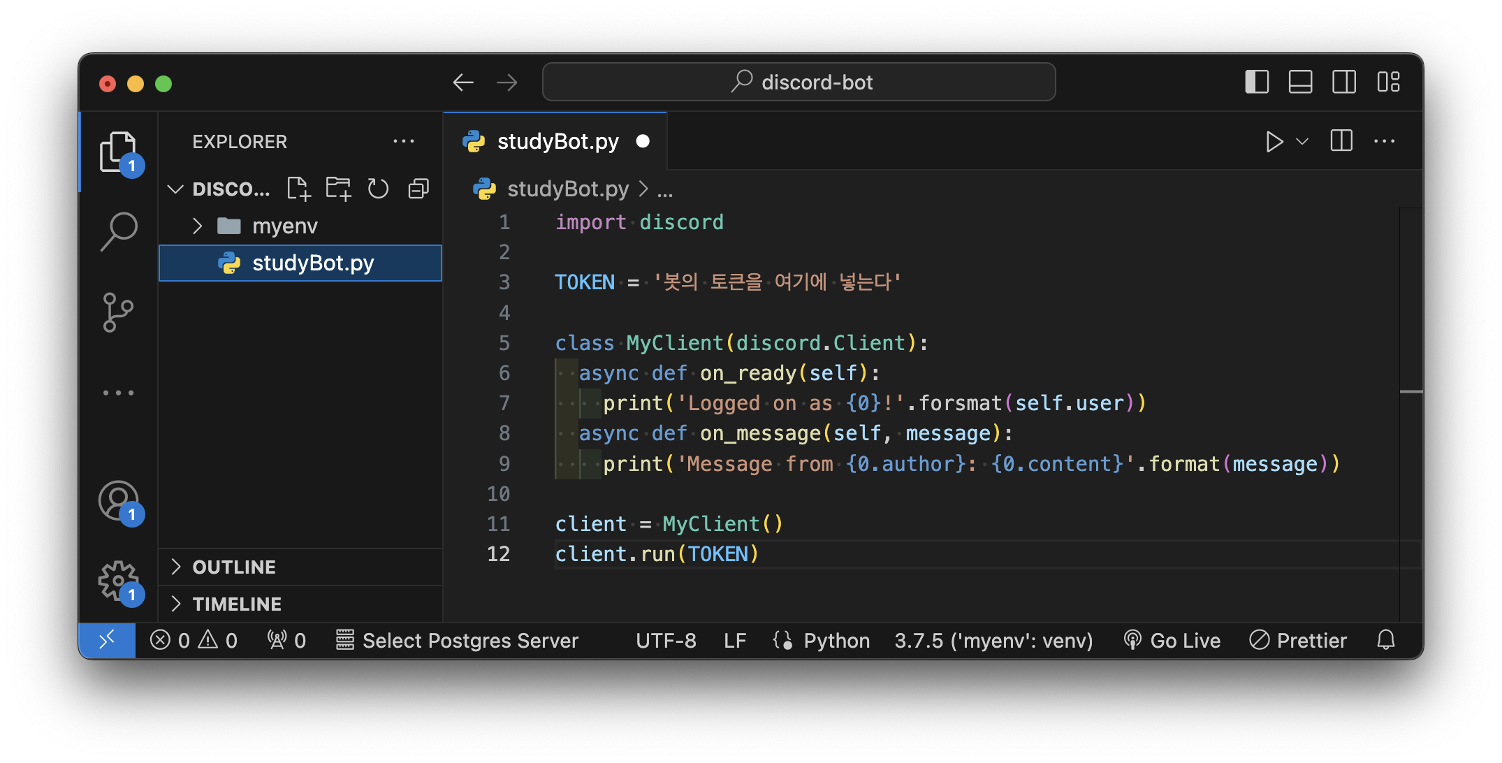
Task: Split the editor to the right
Action: coord(1341,141)
